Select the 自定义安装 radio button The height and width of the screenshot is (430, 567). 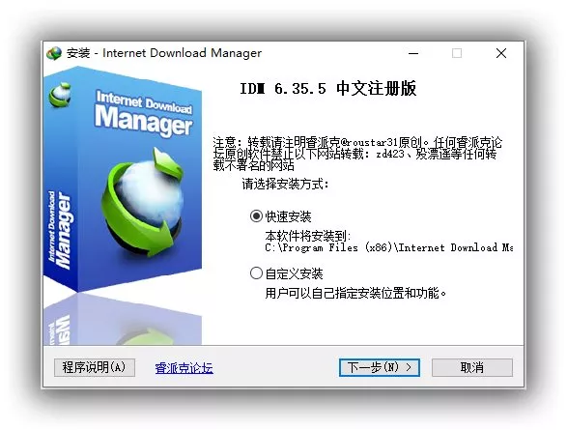[256, 273]
